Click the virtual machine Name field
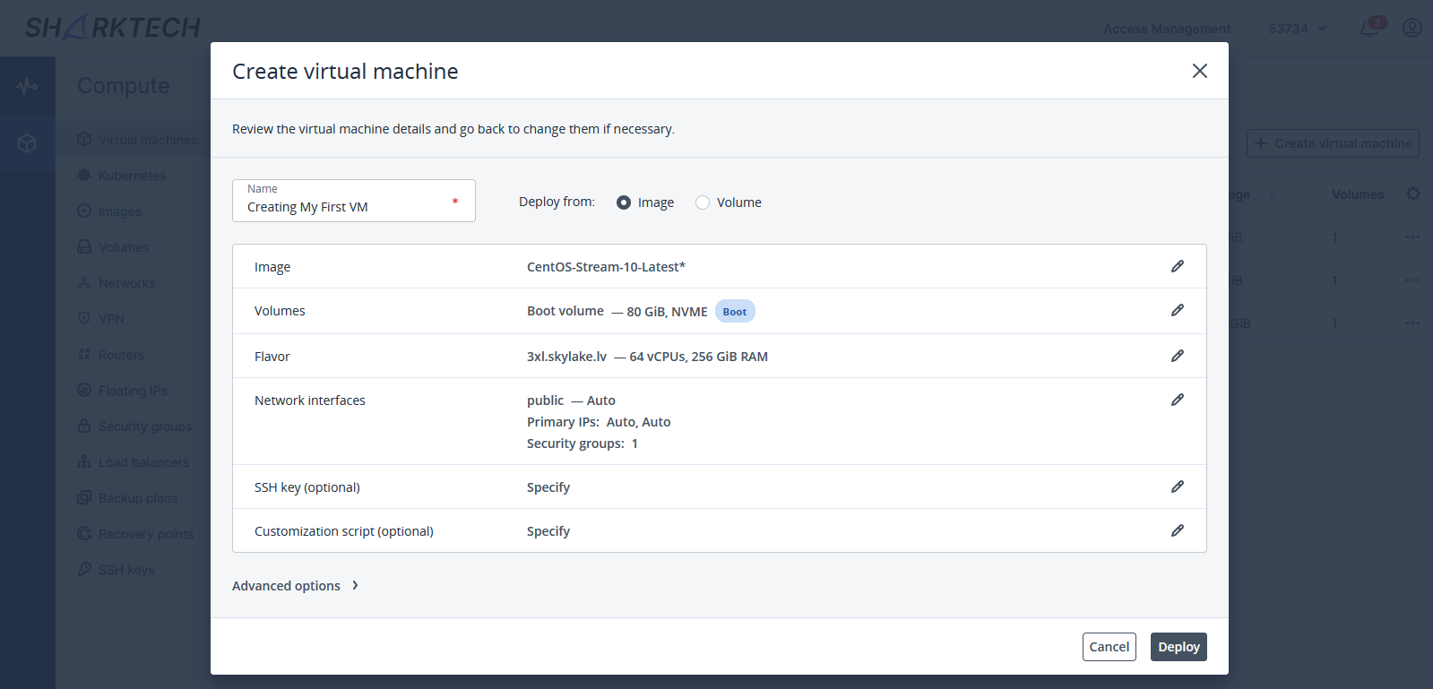Screen dimensions: 1433x689 point(345,207)
